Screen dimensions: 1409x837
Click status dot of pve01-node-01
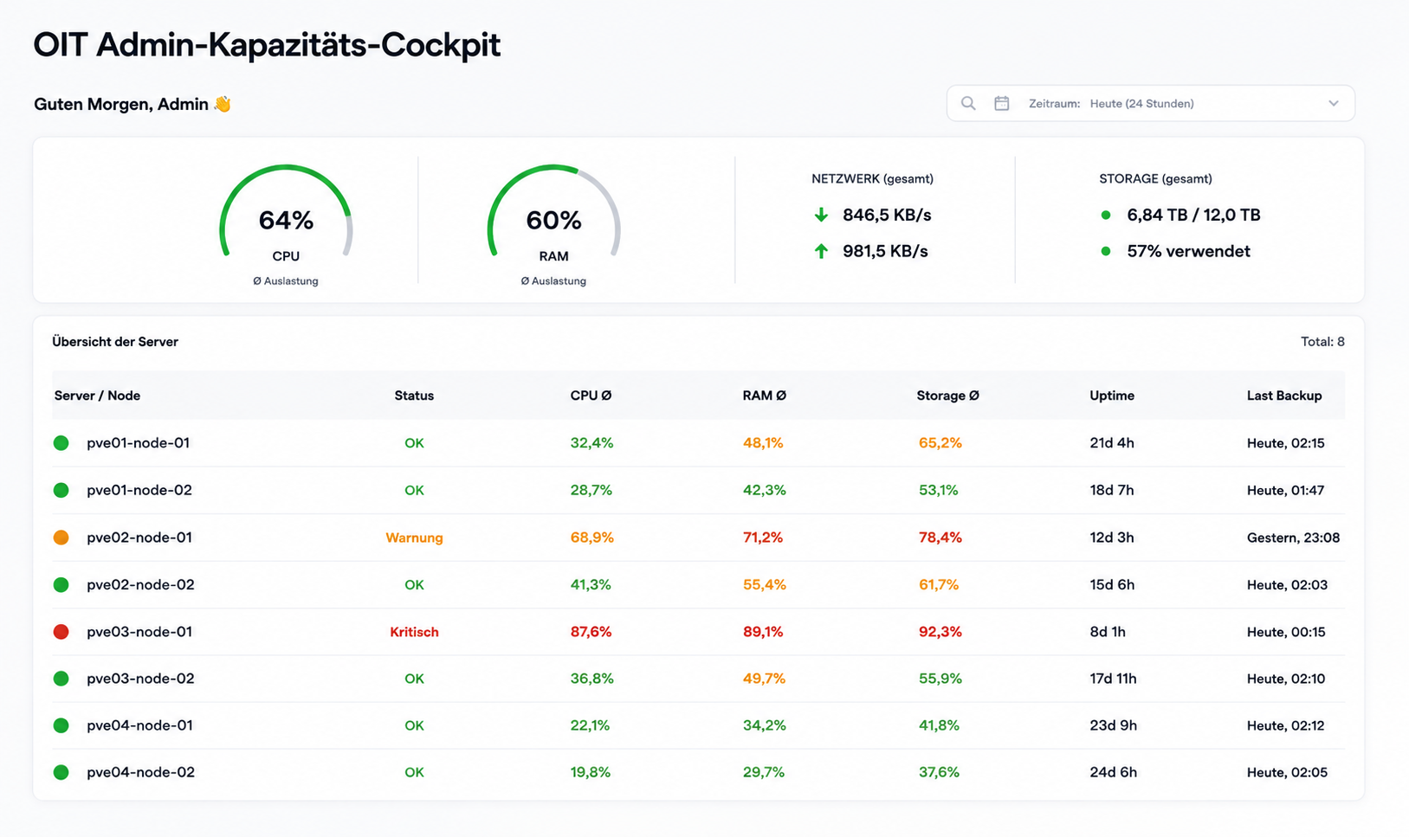[x=61, y=443]
